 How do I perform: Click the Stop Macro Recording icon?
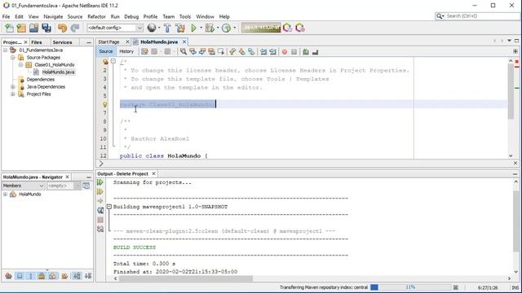point(294,52)
